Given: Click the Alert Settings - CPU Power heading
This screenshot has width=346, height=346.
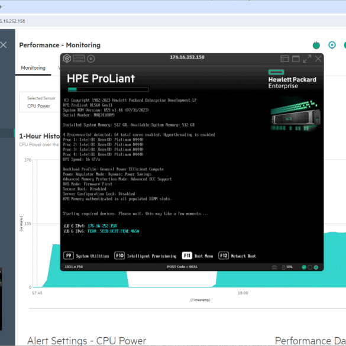Looking at the screenshot, I should 87,341.
